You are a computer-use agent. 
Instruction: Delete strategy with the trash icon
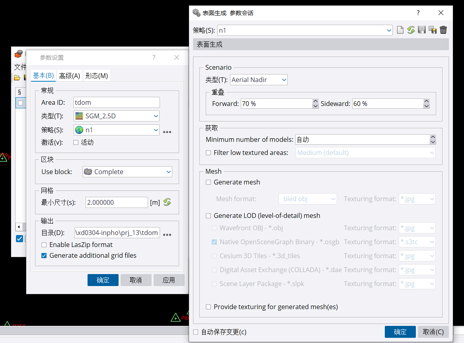(443, 30)
